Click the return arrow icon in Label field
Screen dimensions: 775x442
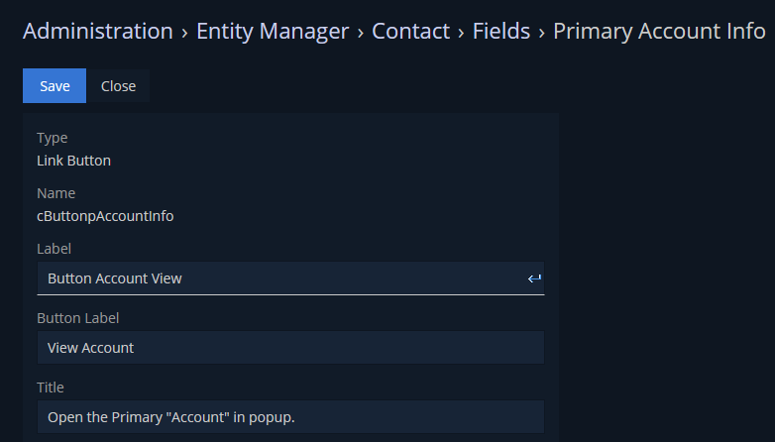[x=534, y=278]
